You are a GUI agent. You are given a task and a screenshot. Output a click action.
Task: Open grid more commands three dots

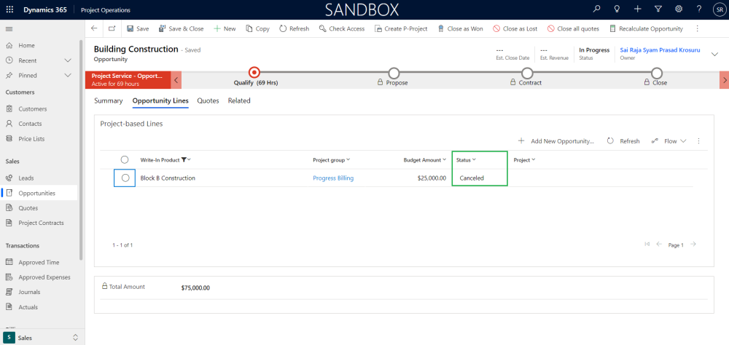(x=698, y=141)
